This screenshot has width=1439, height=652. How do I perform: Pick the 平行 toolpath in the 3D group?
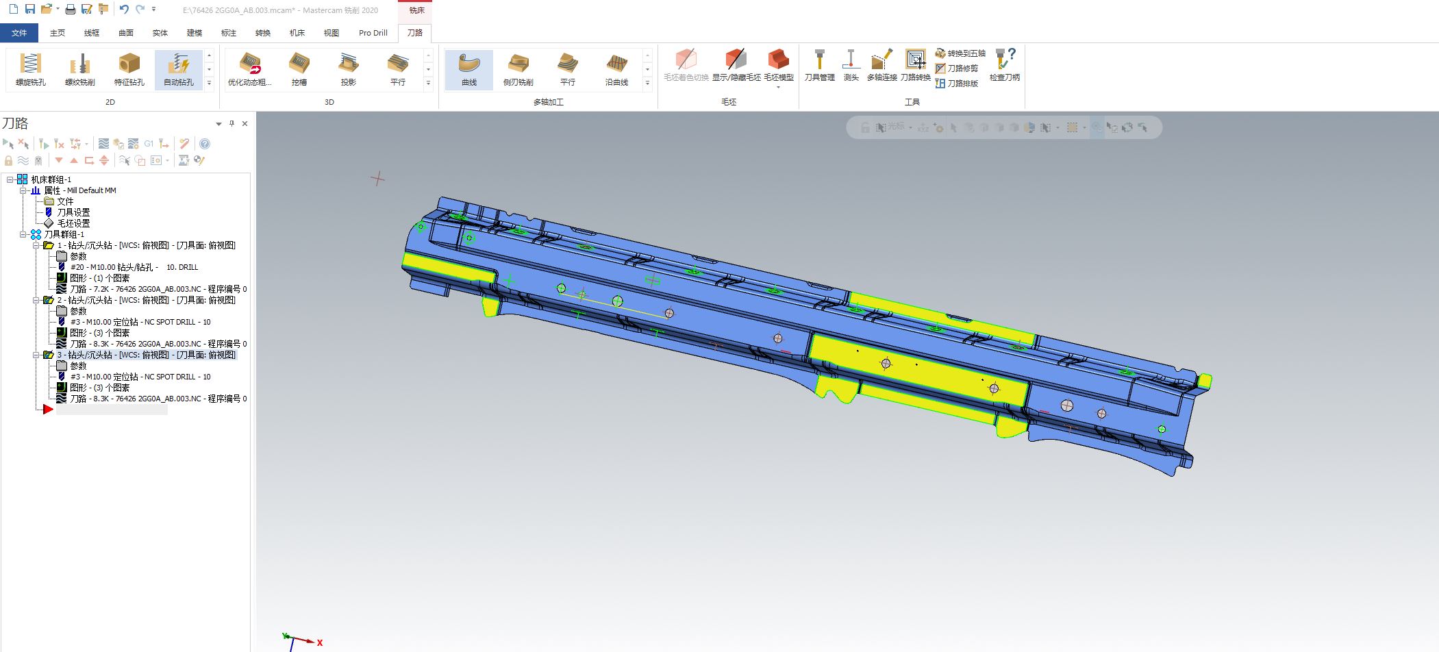click(398, 70)
